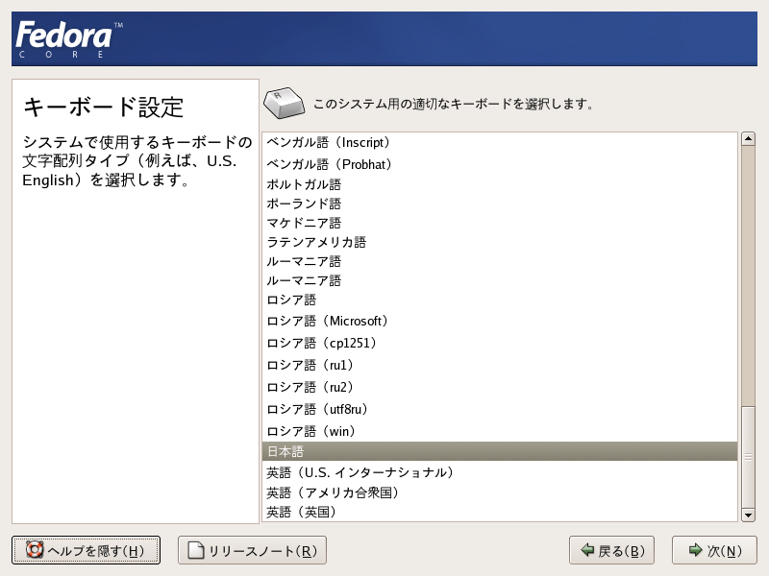The height and width of the screenshot is (576, 769).
Task: Open リリースノート release notes
Action: pyautogui.click(x=252, y=550)
